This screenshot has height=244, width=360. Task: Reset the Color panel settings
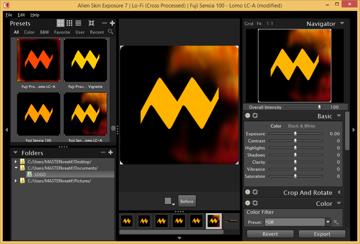[x=255, y=203]
